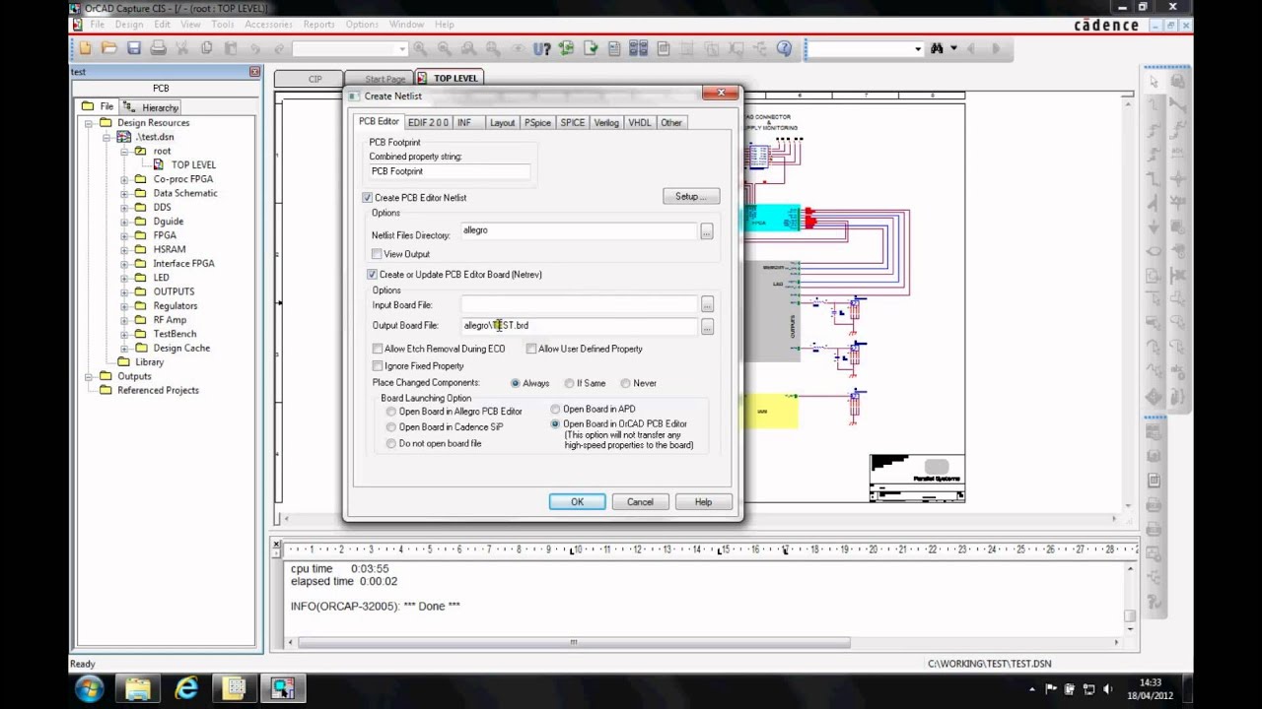Click the Print toolbar icon
Image resolution: width=1262 pixels, height=709 pixels.
point(158,48)
